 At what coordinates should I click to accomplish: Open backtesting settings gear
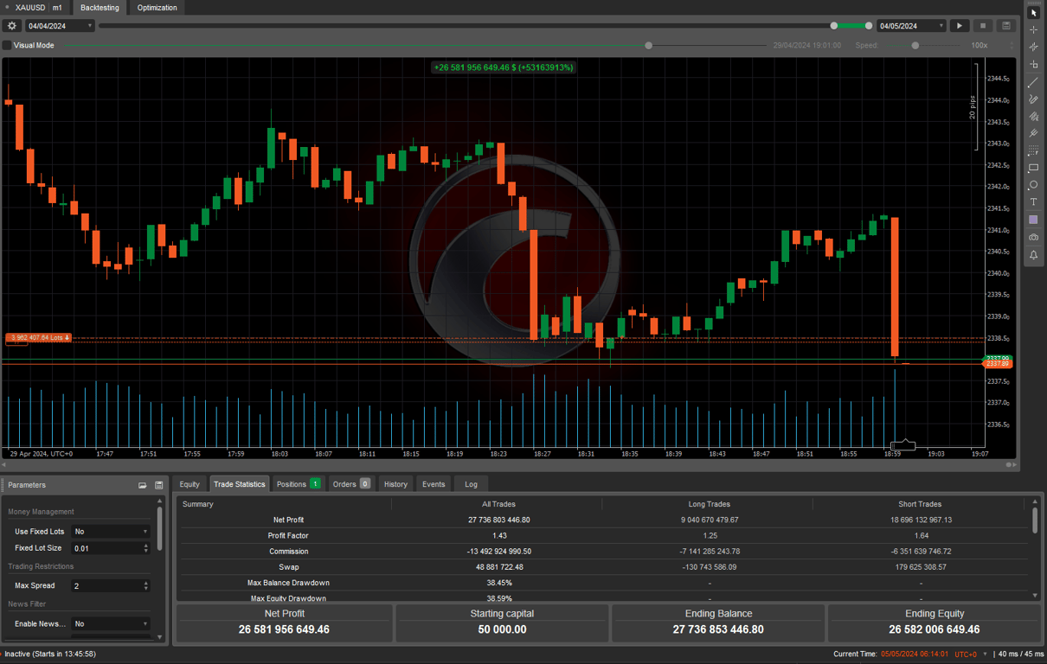coord(12,26)
